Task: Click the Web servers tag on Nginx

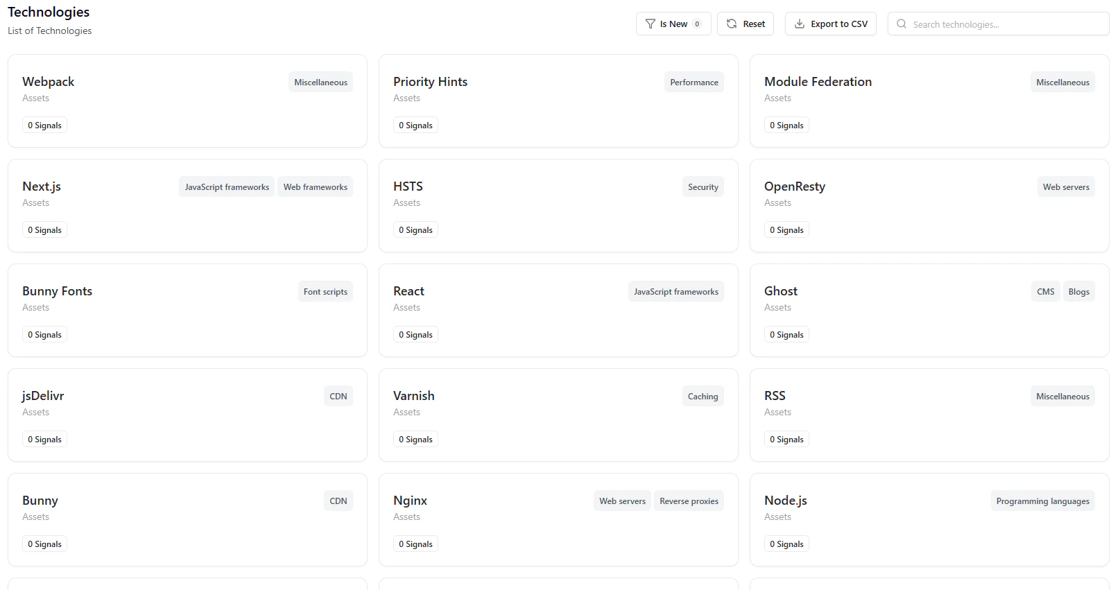Action: point(622,501)
